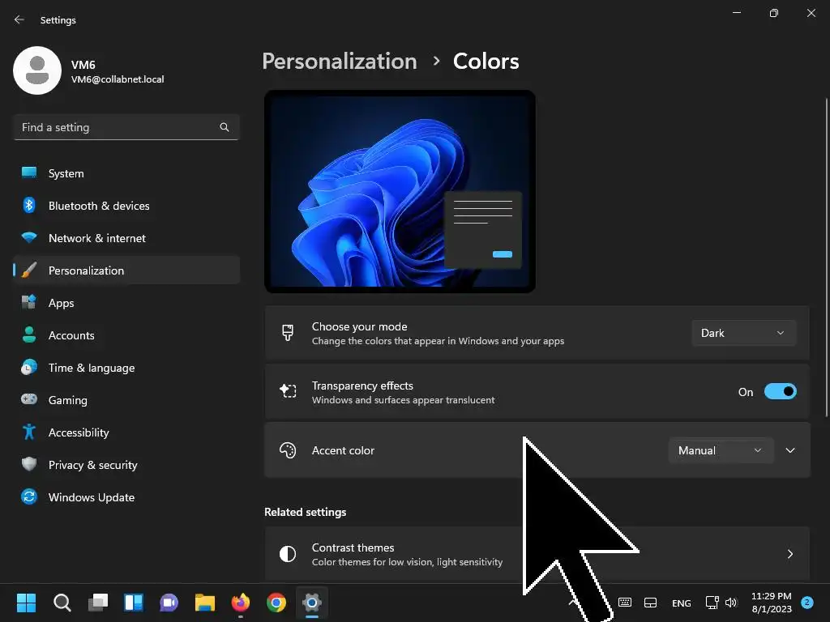Launch Google Chrome from taskbar
This screenshot has height=622, width=830.
coord(276,603)
